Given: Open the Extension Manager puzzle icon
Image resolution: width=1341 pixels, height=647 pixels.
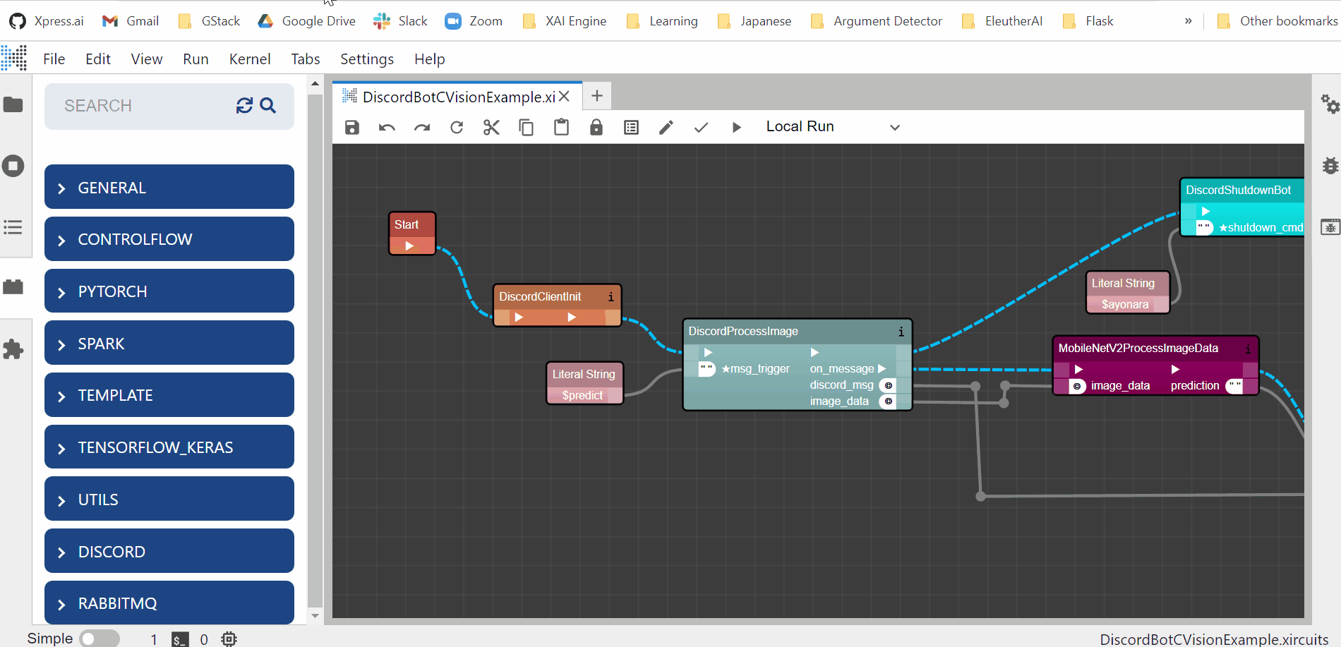Looking at the screenshot, I should point(13,349).
